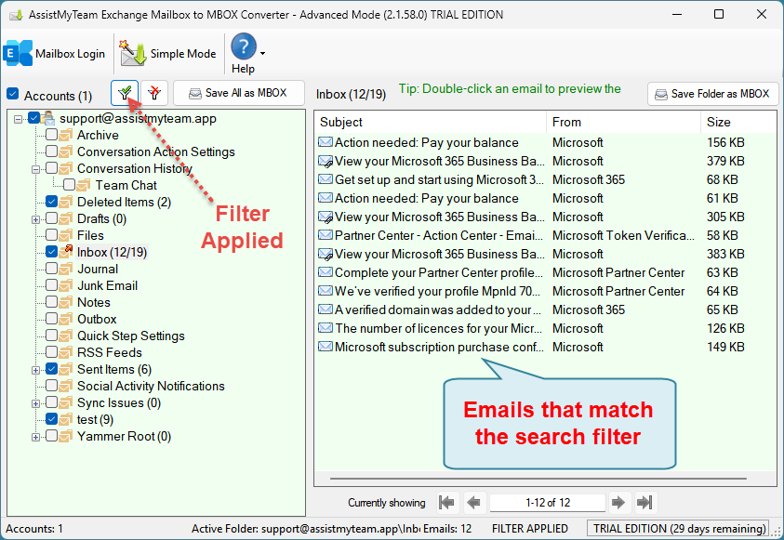784x540 pixels.
Task: Click the apply filter funnel icon
Action: (124, 93)
